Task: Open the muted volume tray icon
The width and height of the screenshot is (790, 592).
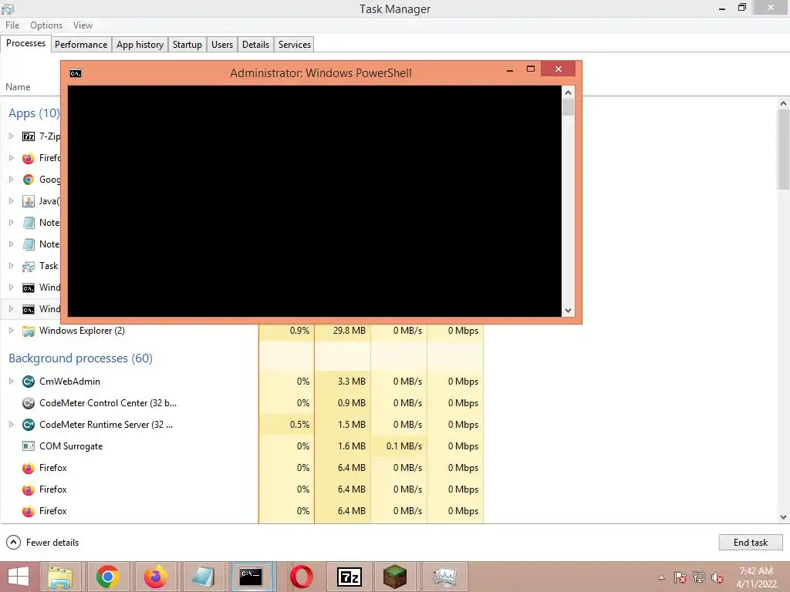Action: [717, 577]
